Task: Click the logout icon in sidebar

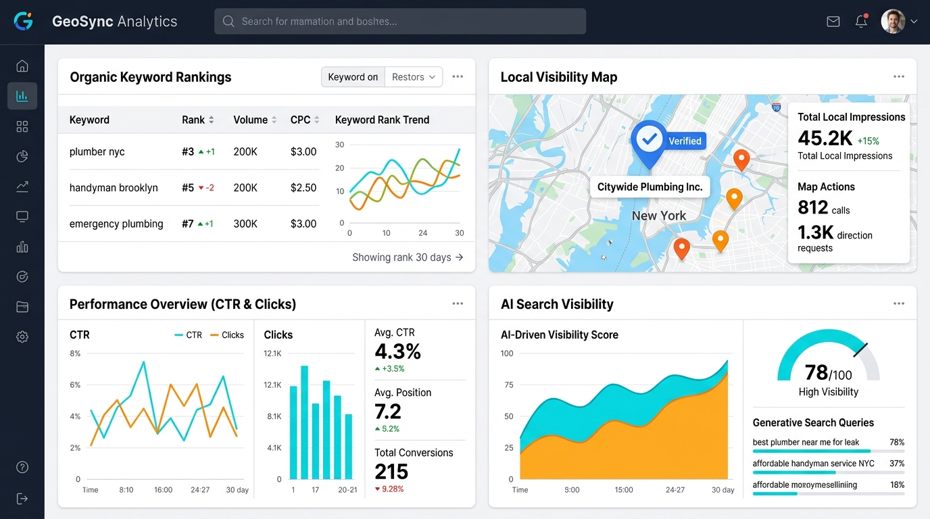Action: 22,499
